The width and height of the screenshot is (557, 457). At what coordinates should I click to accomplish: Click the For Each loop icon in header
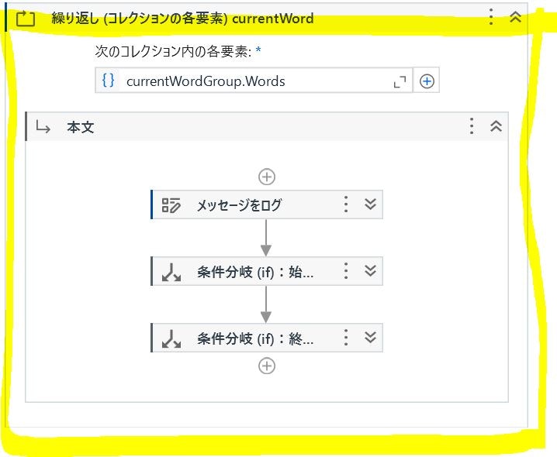click(x=26, y=19)
